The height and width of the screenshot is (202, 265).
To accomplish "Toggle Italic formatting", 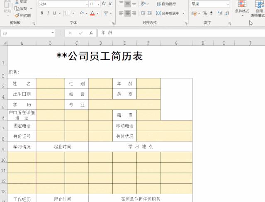I will [48, 13].
